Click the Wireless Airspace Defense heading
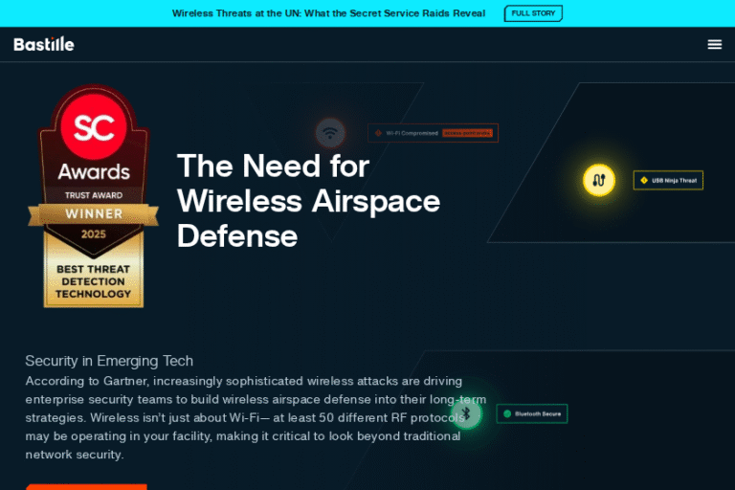This screenshot has height=490, width=735. (x=308, y=200)
